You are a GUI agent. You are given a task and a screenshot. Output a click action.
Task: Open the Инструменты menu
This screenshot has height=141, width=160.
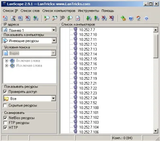[x=88, y=11]
